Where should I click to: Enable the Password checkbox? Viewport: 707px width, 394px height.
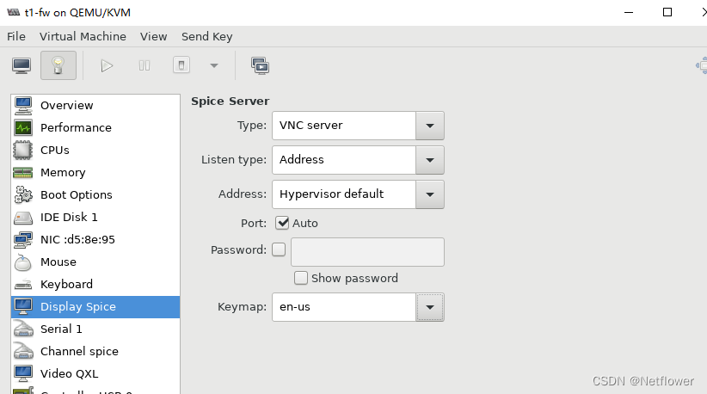click(x=279, y=249)
